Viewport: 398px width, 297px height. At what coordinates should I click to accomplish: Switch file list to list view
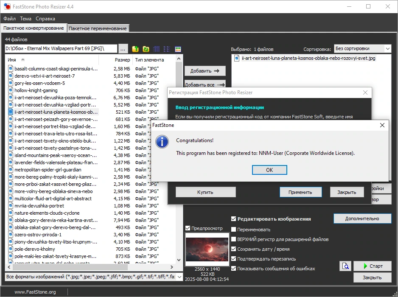[167, 49]
